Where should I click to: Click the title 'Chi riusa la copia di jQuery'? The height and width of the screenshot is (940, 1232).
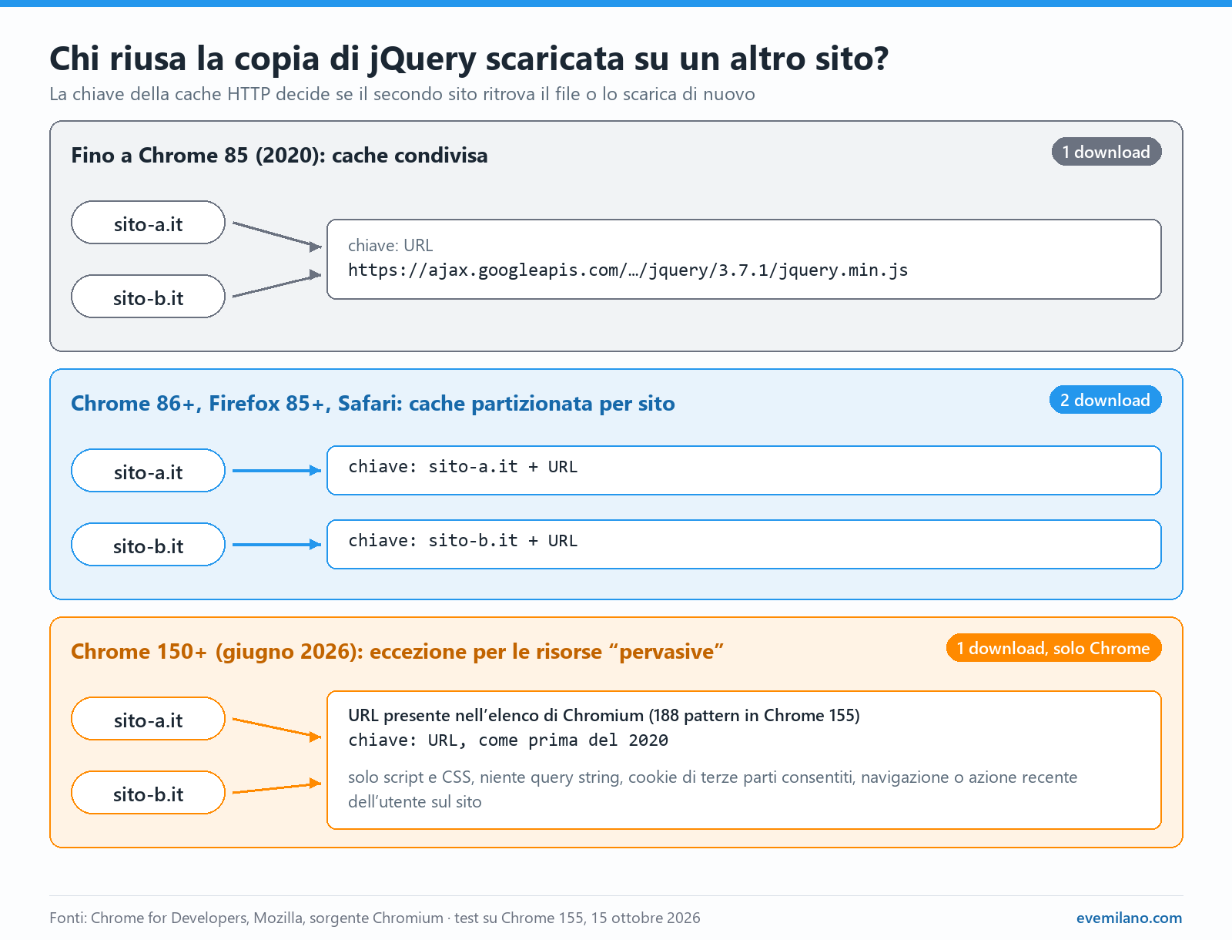469,59
